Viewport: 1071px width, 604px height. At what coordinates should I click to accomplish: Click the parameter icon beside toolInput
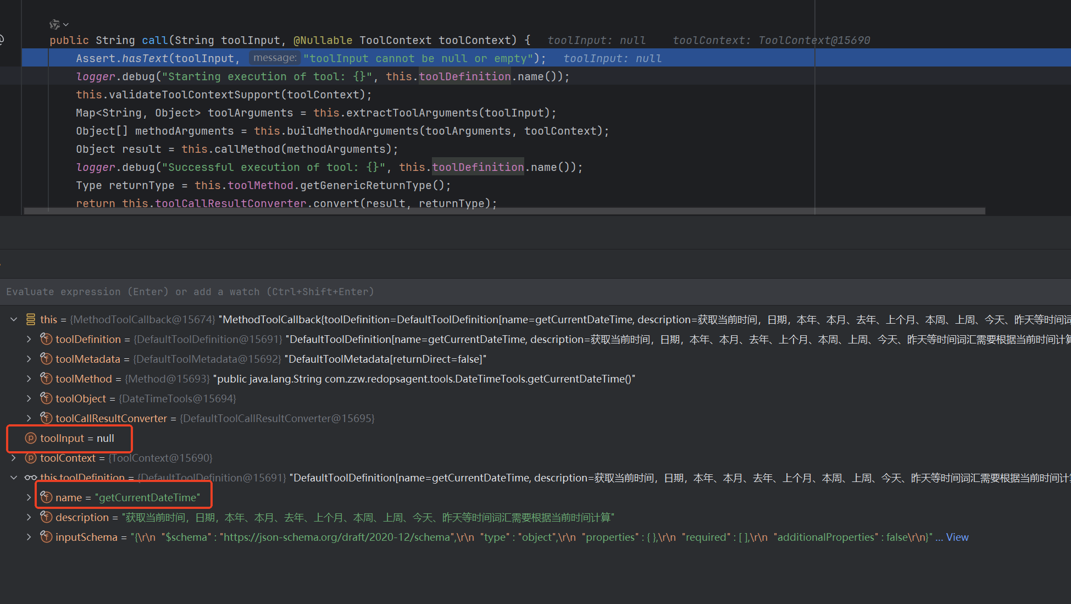[x=31, y=438]
